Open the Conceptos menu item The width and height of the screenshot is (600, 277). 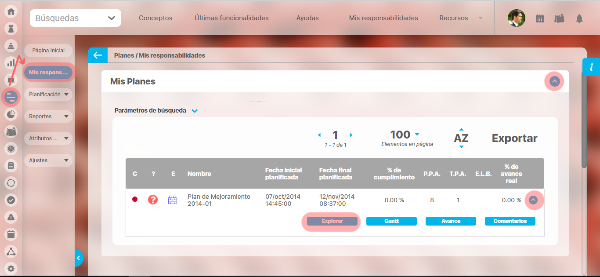(155, 18)
